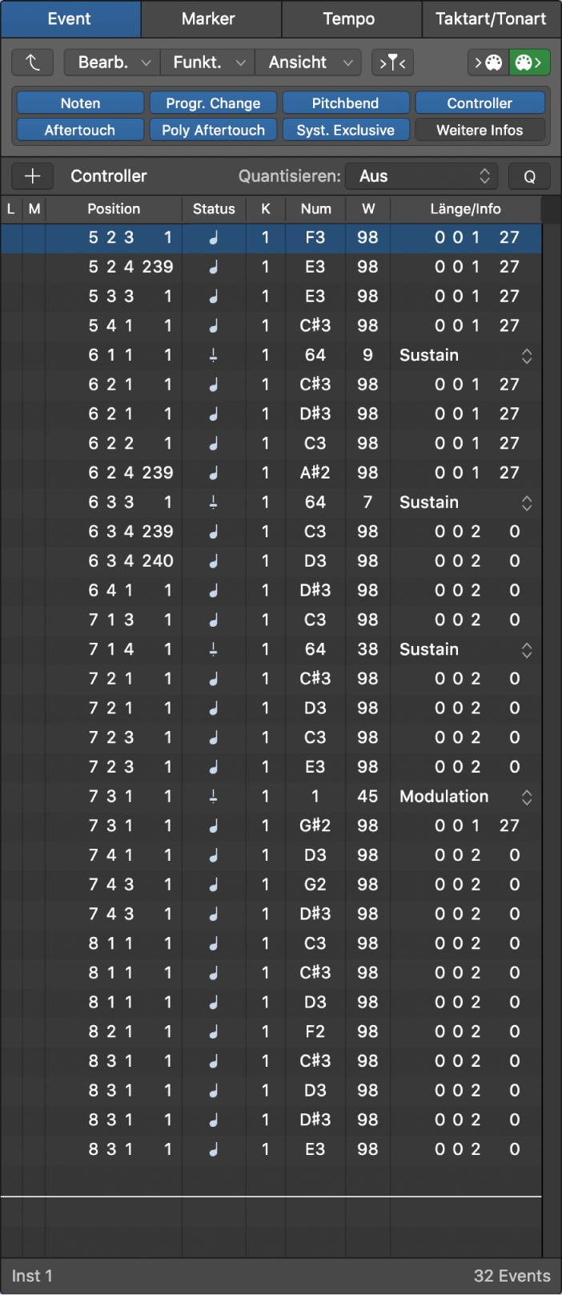Viewport: 562px width, 1296px height.
Task: Click the hierarchy up-arrow button
Action: pos(33,63)
